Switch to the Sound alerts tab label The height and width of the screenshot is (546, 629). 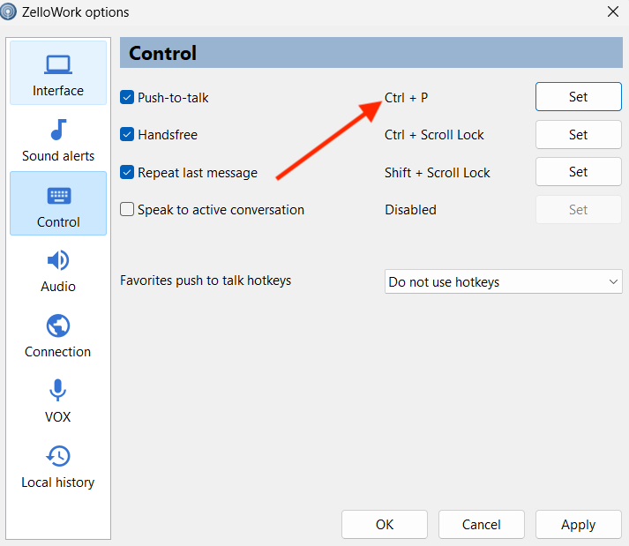click(x=58, y=155)
